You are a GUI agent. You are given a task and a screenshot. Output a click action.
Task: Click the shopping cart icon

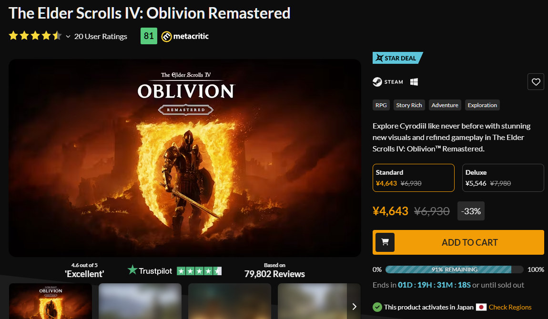pos(385,242)
